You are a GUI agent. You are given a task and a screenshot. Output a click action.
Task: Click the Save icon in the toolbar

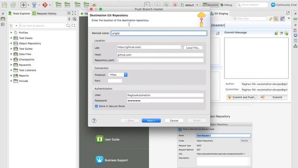click(x=4, y=5)
